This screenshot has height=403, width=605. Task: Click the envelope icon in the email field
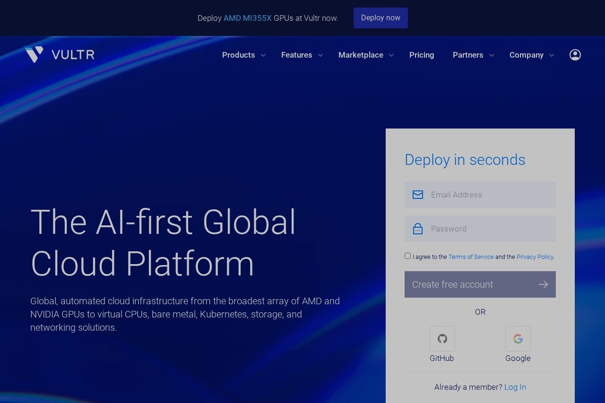click(x=418, y=194)
